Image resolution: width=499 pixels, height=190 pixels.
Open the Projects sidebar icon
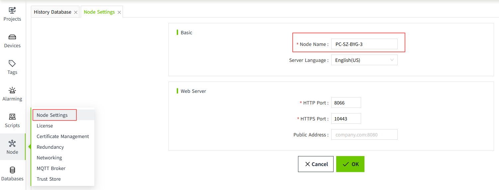tap(12, 10)
